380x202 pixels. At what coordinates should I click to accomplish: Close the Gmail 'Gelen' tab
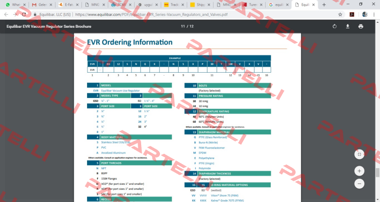pyautogui.click(x=51, y=5)
